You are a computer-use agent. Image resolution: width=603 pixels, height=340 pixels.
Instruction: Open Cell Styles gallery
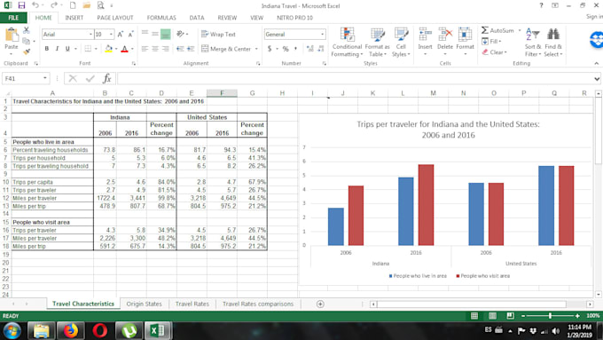pos(401,43)
